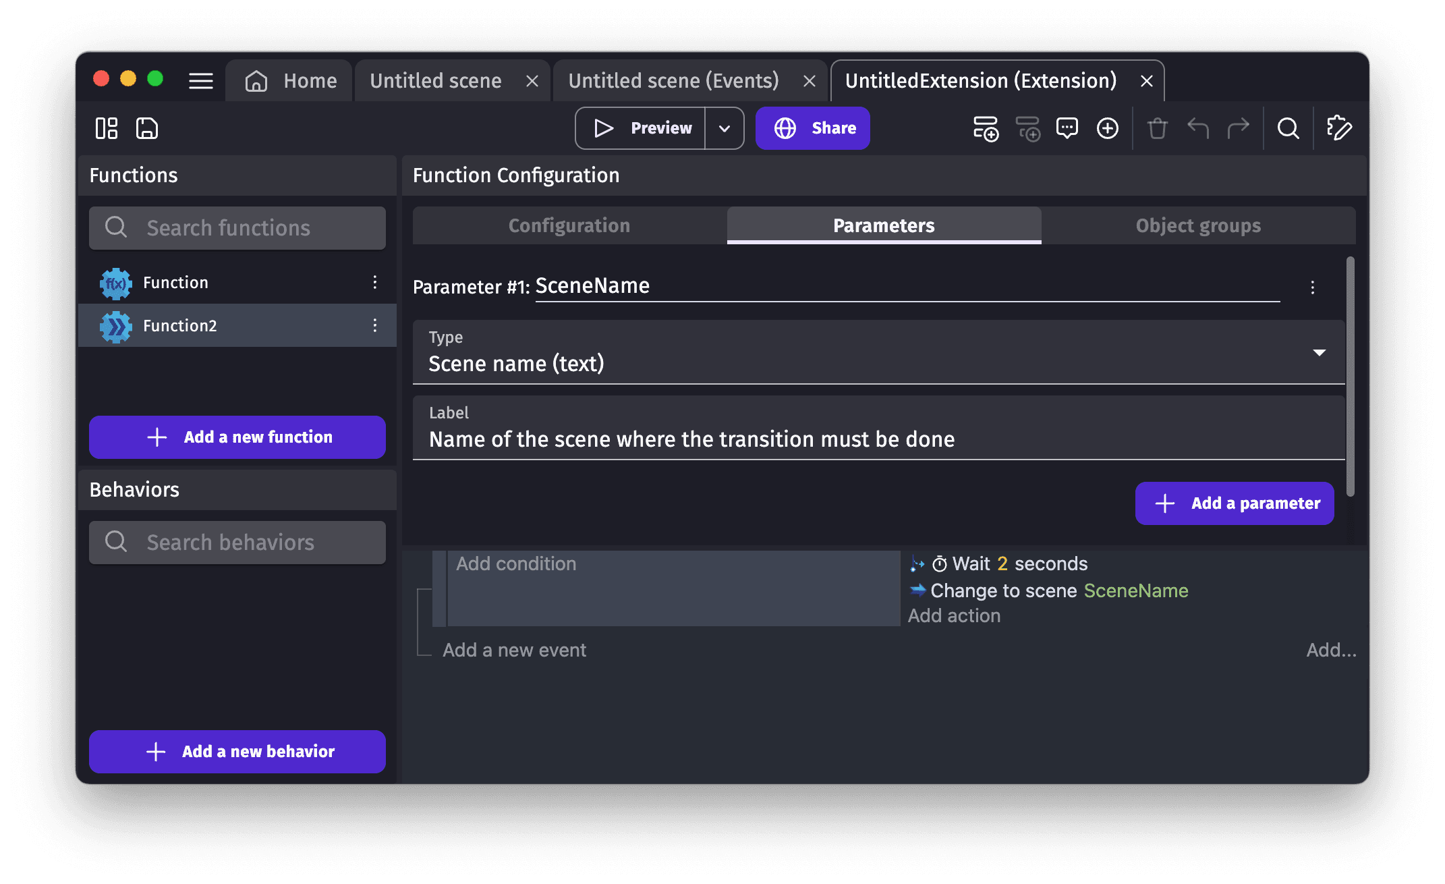Click the add comment toolbar icon
1445x884 pixels.
pyautogui.click(x=1067, y=128)
